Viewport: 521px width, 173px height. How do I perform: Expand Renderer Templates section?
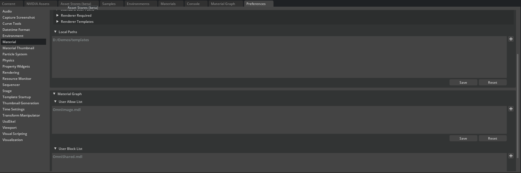[x=58, y=22]
